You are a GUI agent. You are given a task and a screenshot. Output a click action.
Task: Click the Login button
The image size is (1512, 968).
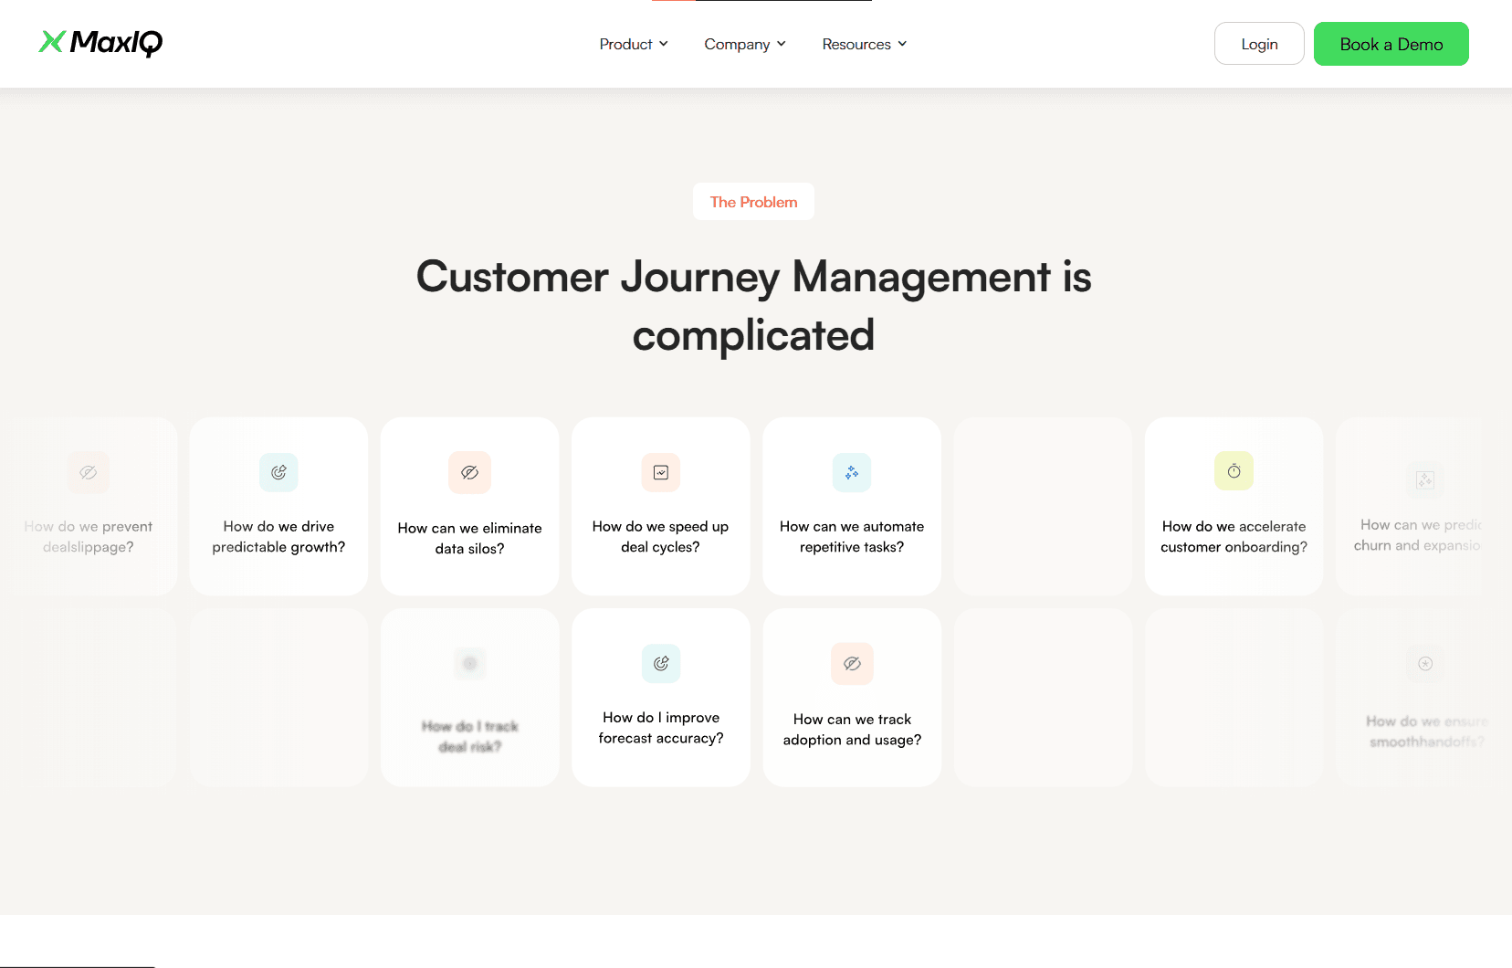(x=1259, y=44)
